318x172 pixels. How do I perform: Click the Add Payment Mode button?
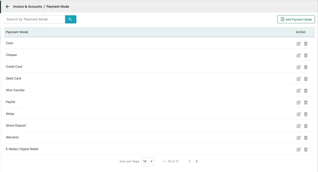coord(296,19)
